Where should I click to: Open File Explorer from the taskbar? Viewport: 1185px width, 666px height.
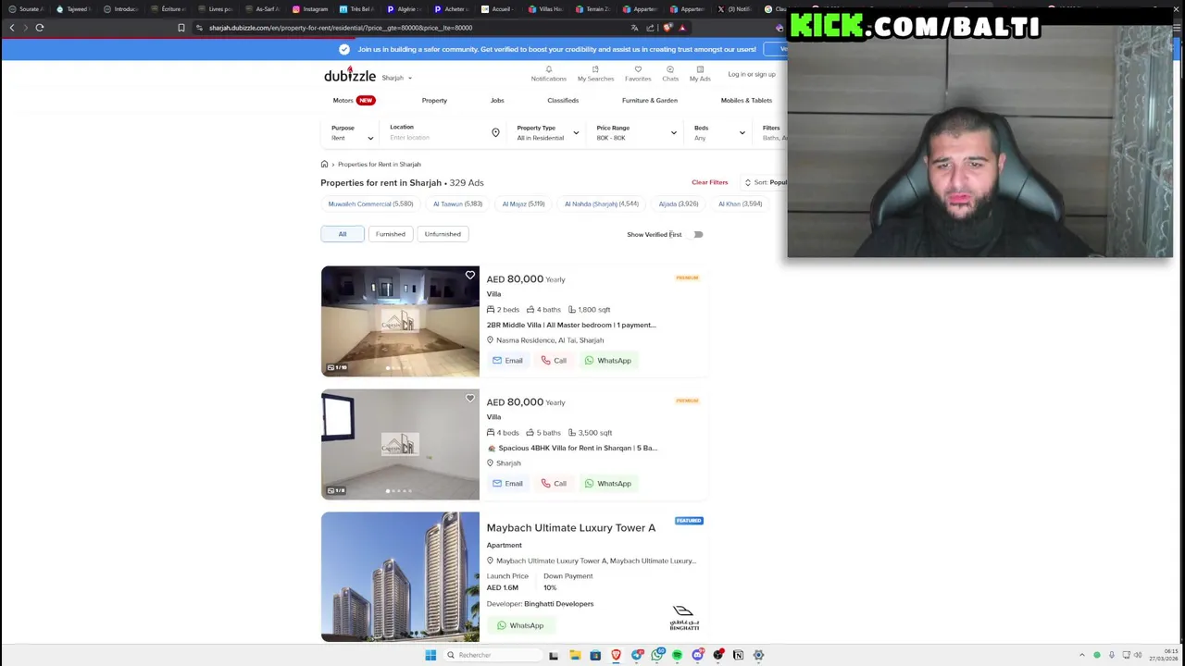(575, 655)
